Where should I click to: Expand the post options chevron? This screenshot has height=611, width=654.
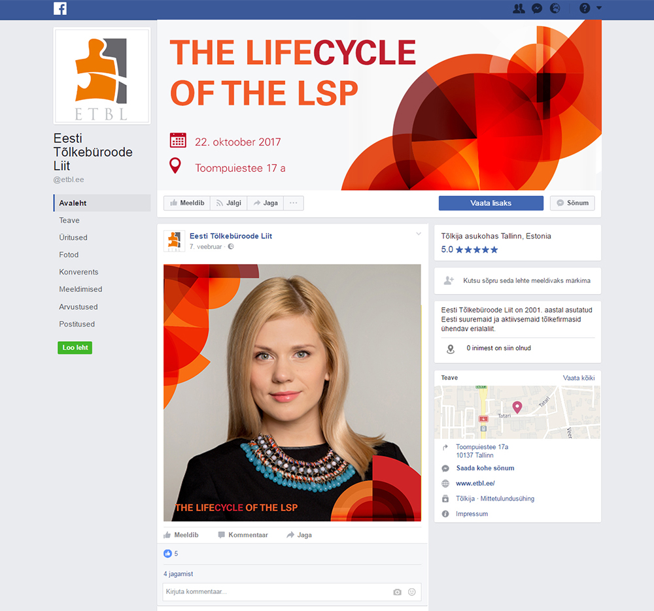[419, 234]
